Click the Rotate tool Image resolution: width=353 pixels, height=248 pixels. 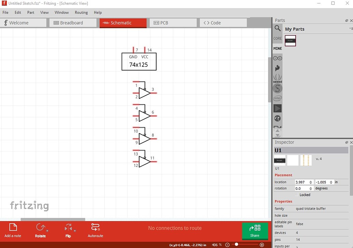point(40,230)
